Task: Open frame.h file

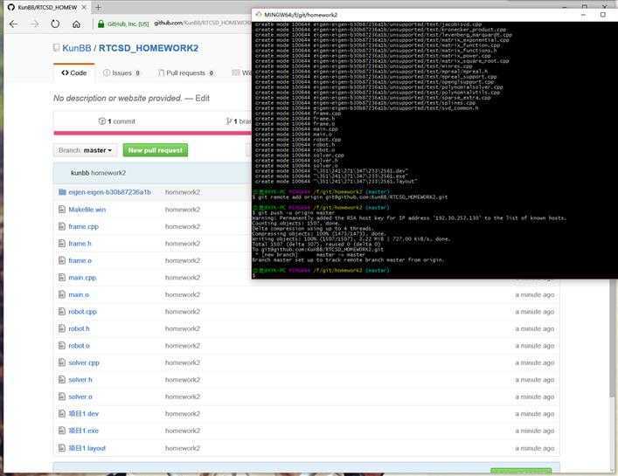Action: coord(80,244)
